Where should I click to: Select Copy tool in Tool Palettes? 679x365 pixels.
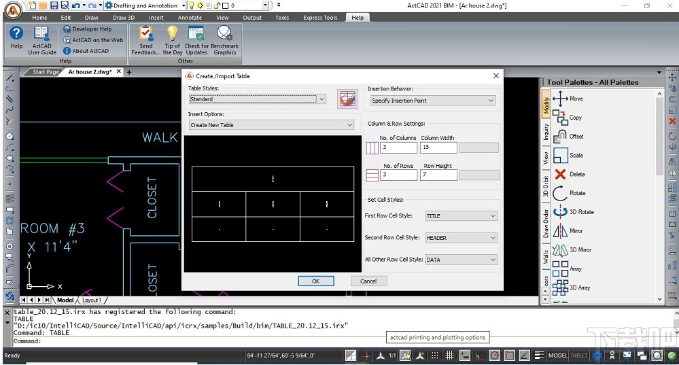pyautogui.click(x=568, y=118)
